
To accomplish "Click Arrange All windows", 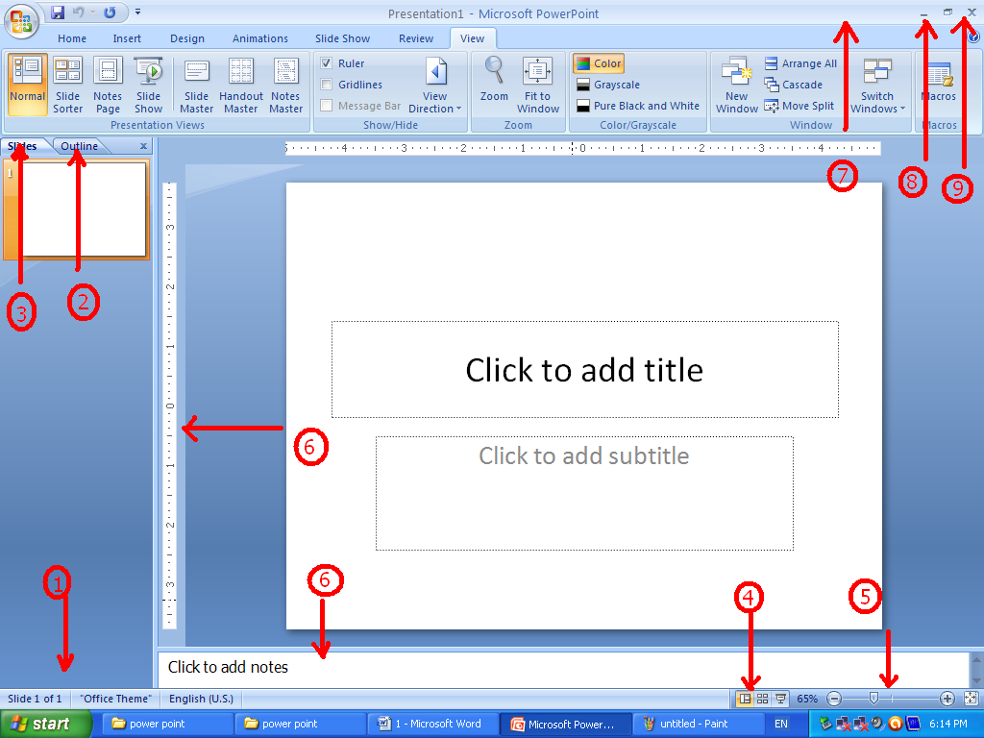I will click(800, 63).
